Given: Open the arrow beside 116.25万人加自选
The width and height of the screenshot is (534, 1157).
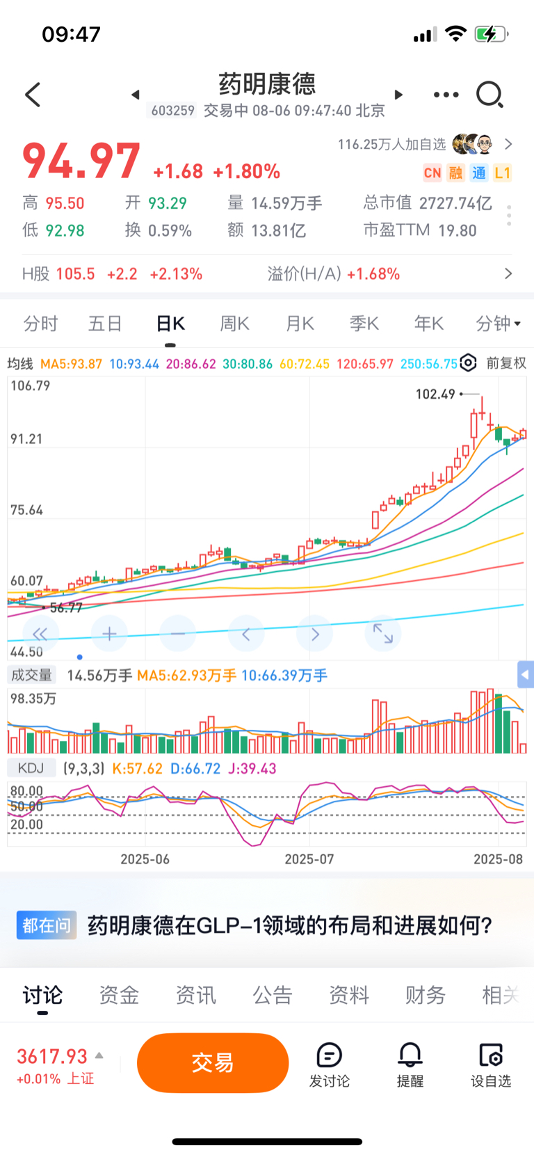Looking at the screenshot, I should click(x=508, y=144).
